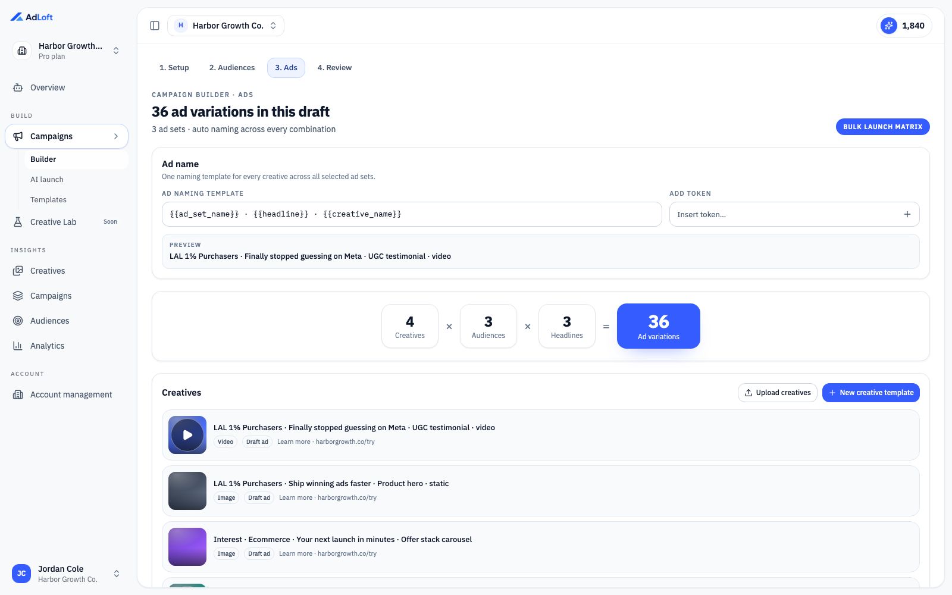The height and width of the screenshot is (595, 952).
Task: Click the 36 Ad variations card
Action: (659, 326)
